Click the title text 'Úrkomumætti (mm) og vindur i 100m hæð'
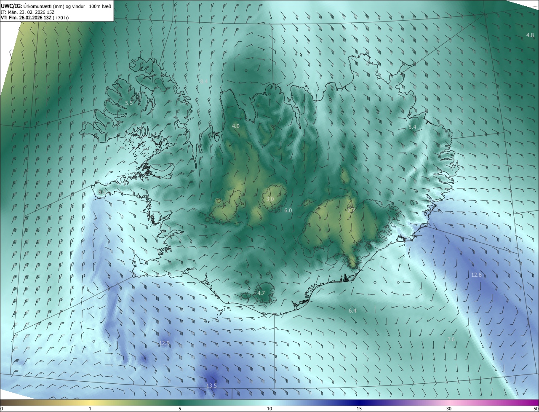The height and width of the screenshot is (412, 539). point(68,6)
